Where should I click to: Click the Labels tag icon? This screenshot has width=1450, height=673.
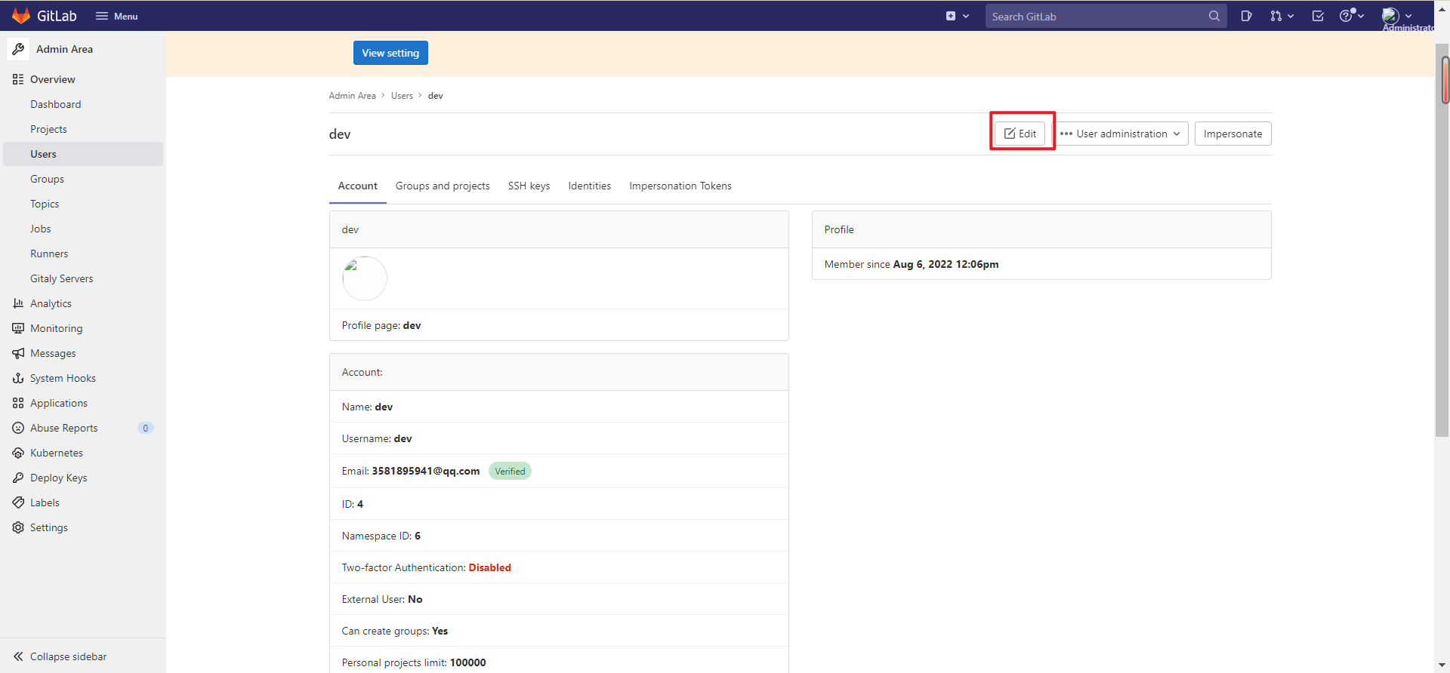click(x=18, y=502)
